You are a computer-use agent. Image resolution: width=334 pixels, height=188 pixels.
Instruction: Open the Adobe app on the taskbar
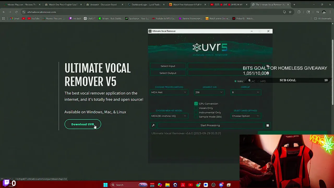[x=183, y=185]
